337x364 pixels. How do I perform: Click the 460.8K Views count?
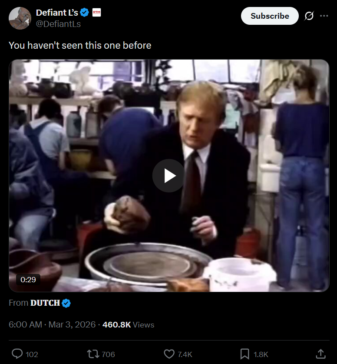[x=128, y=324]
